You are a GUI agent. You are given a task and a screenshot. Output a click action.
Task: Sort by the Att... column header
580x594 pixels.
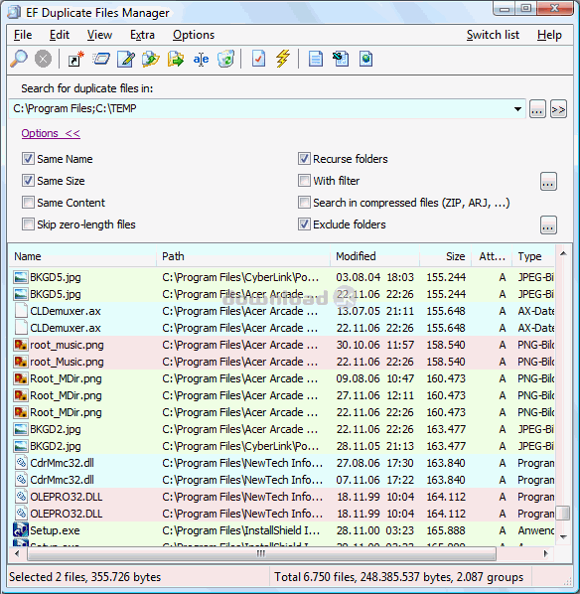click(493, 256)
